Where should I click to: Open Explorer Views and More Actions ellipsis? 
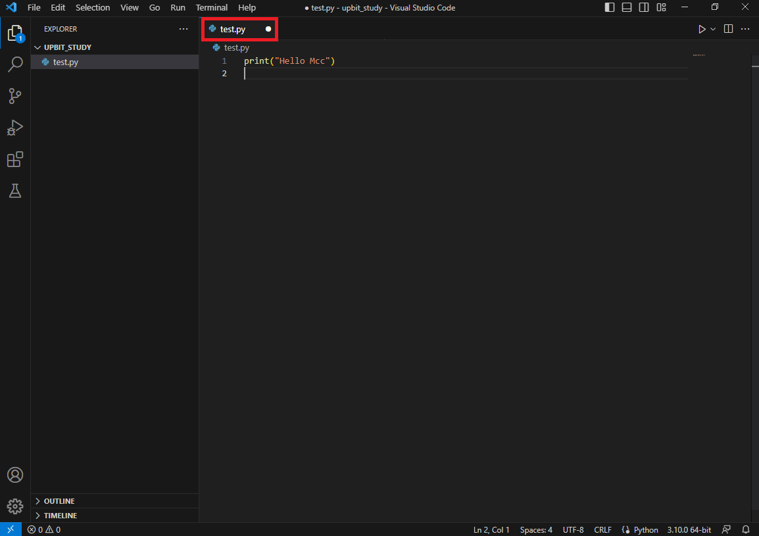tap(184, 29)
